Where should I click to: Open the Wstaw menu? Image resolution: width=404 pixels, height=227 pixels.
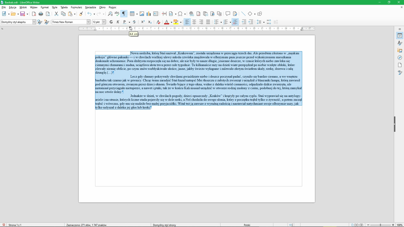[34, 7]
